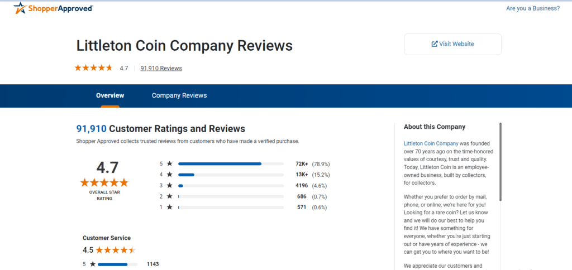Click the (0.6%) percentage text
This screenshot has height=270, width=572.
(x=319, y=208)
